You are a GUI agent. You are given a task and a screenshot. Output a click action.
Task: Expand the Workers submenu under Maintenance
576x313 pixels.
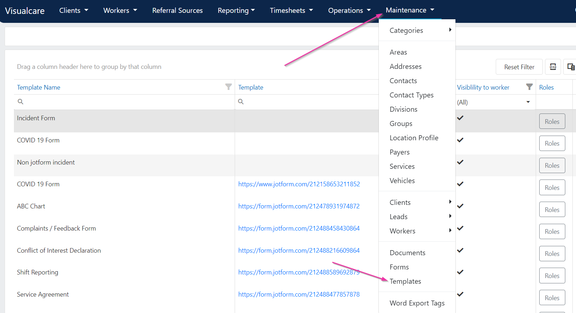click(x=417, y=231)
